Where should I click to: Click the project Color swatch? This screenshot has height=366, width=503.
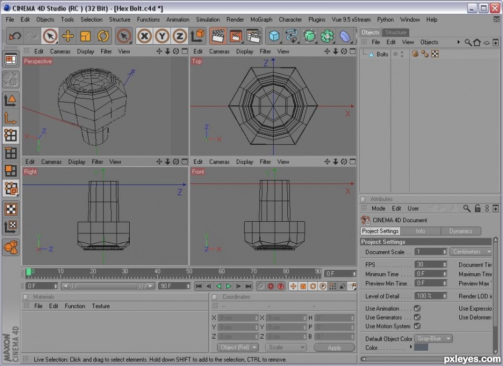click(421, 348)
